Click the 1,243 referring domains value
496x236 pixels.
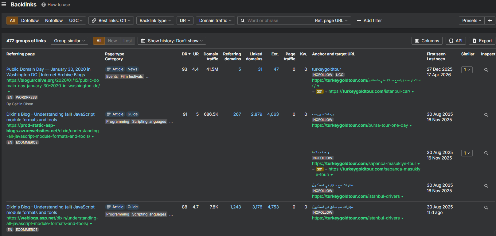pos(236,207)
